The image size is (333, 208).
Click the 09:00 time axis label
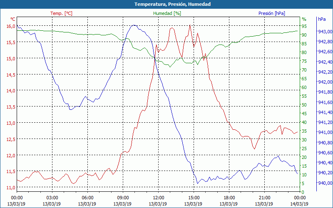123,198
